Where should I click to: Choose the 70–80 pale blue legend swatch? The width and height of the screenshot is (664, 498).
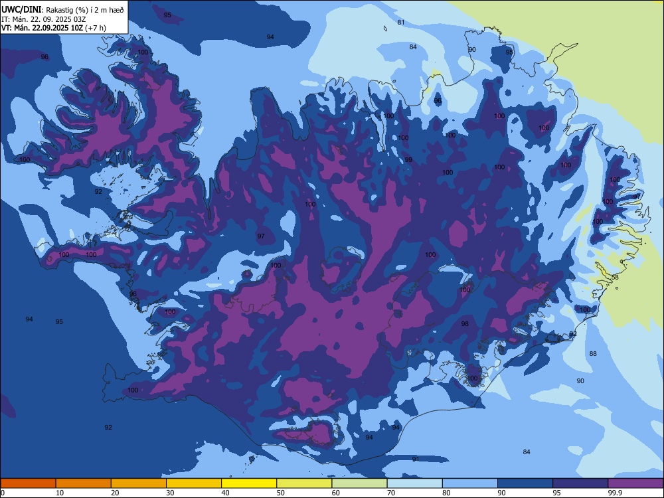coord(415,483)
